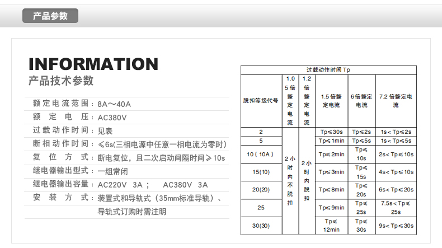Select the 见表 value

(x=105, y=131)
